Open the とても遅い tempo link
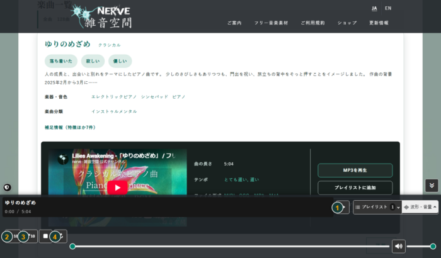Screen dimensions: 441x258 click(x=236, y=179)
